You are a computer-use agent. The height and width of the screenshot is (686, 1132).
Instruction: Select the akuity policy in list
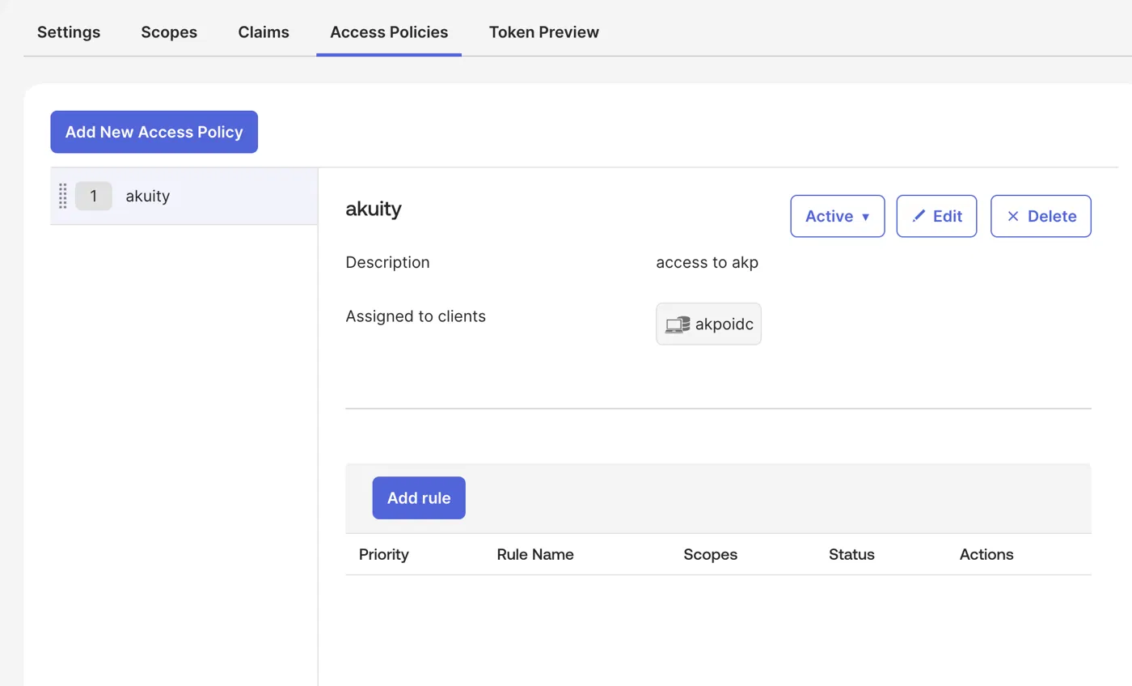pos(184,196)
